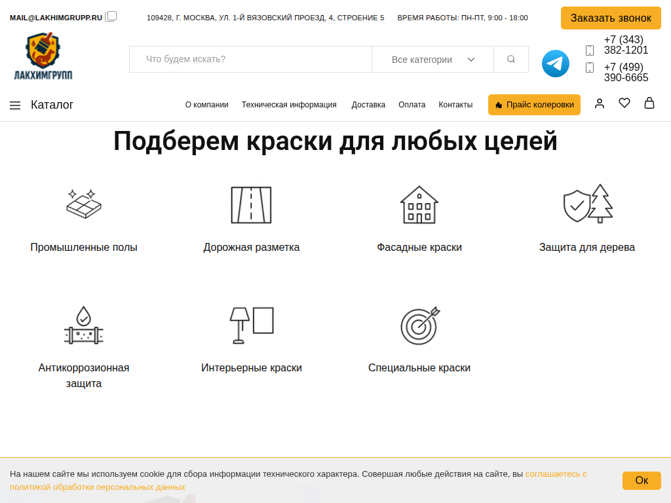Image resolution: width=671 pixels, height=503 pixels.
Task: Click the favorites heart icon
Action: 624,103
